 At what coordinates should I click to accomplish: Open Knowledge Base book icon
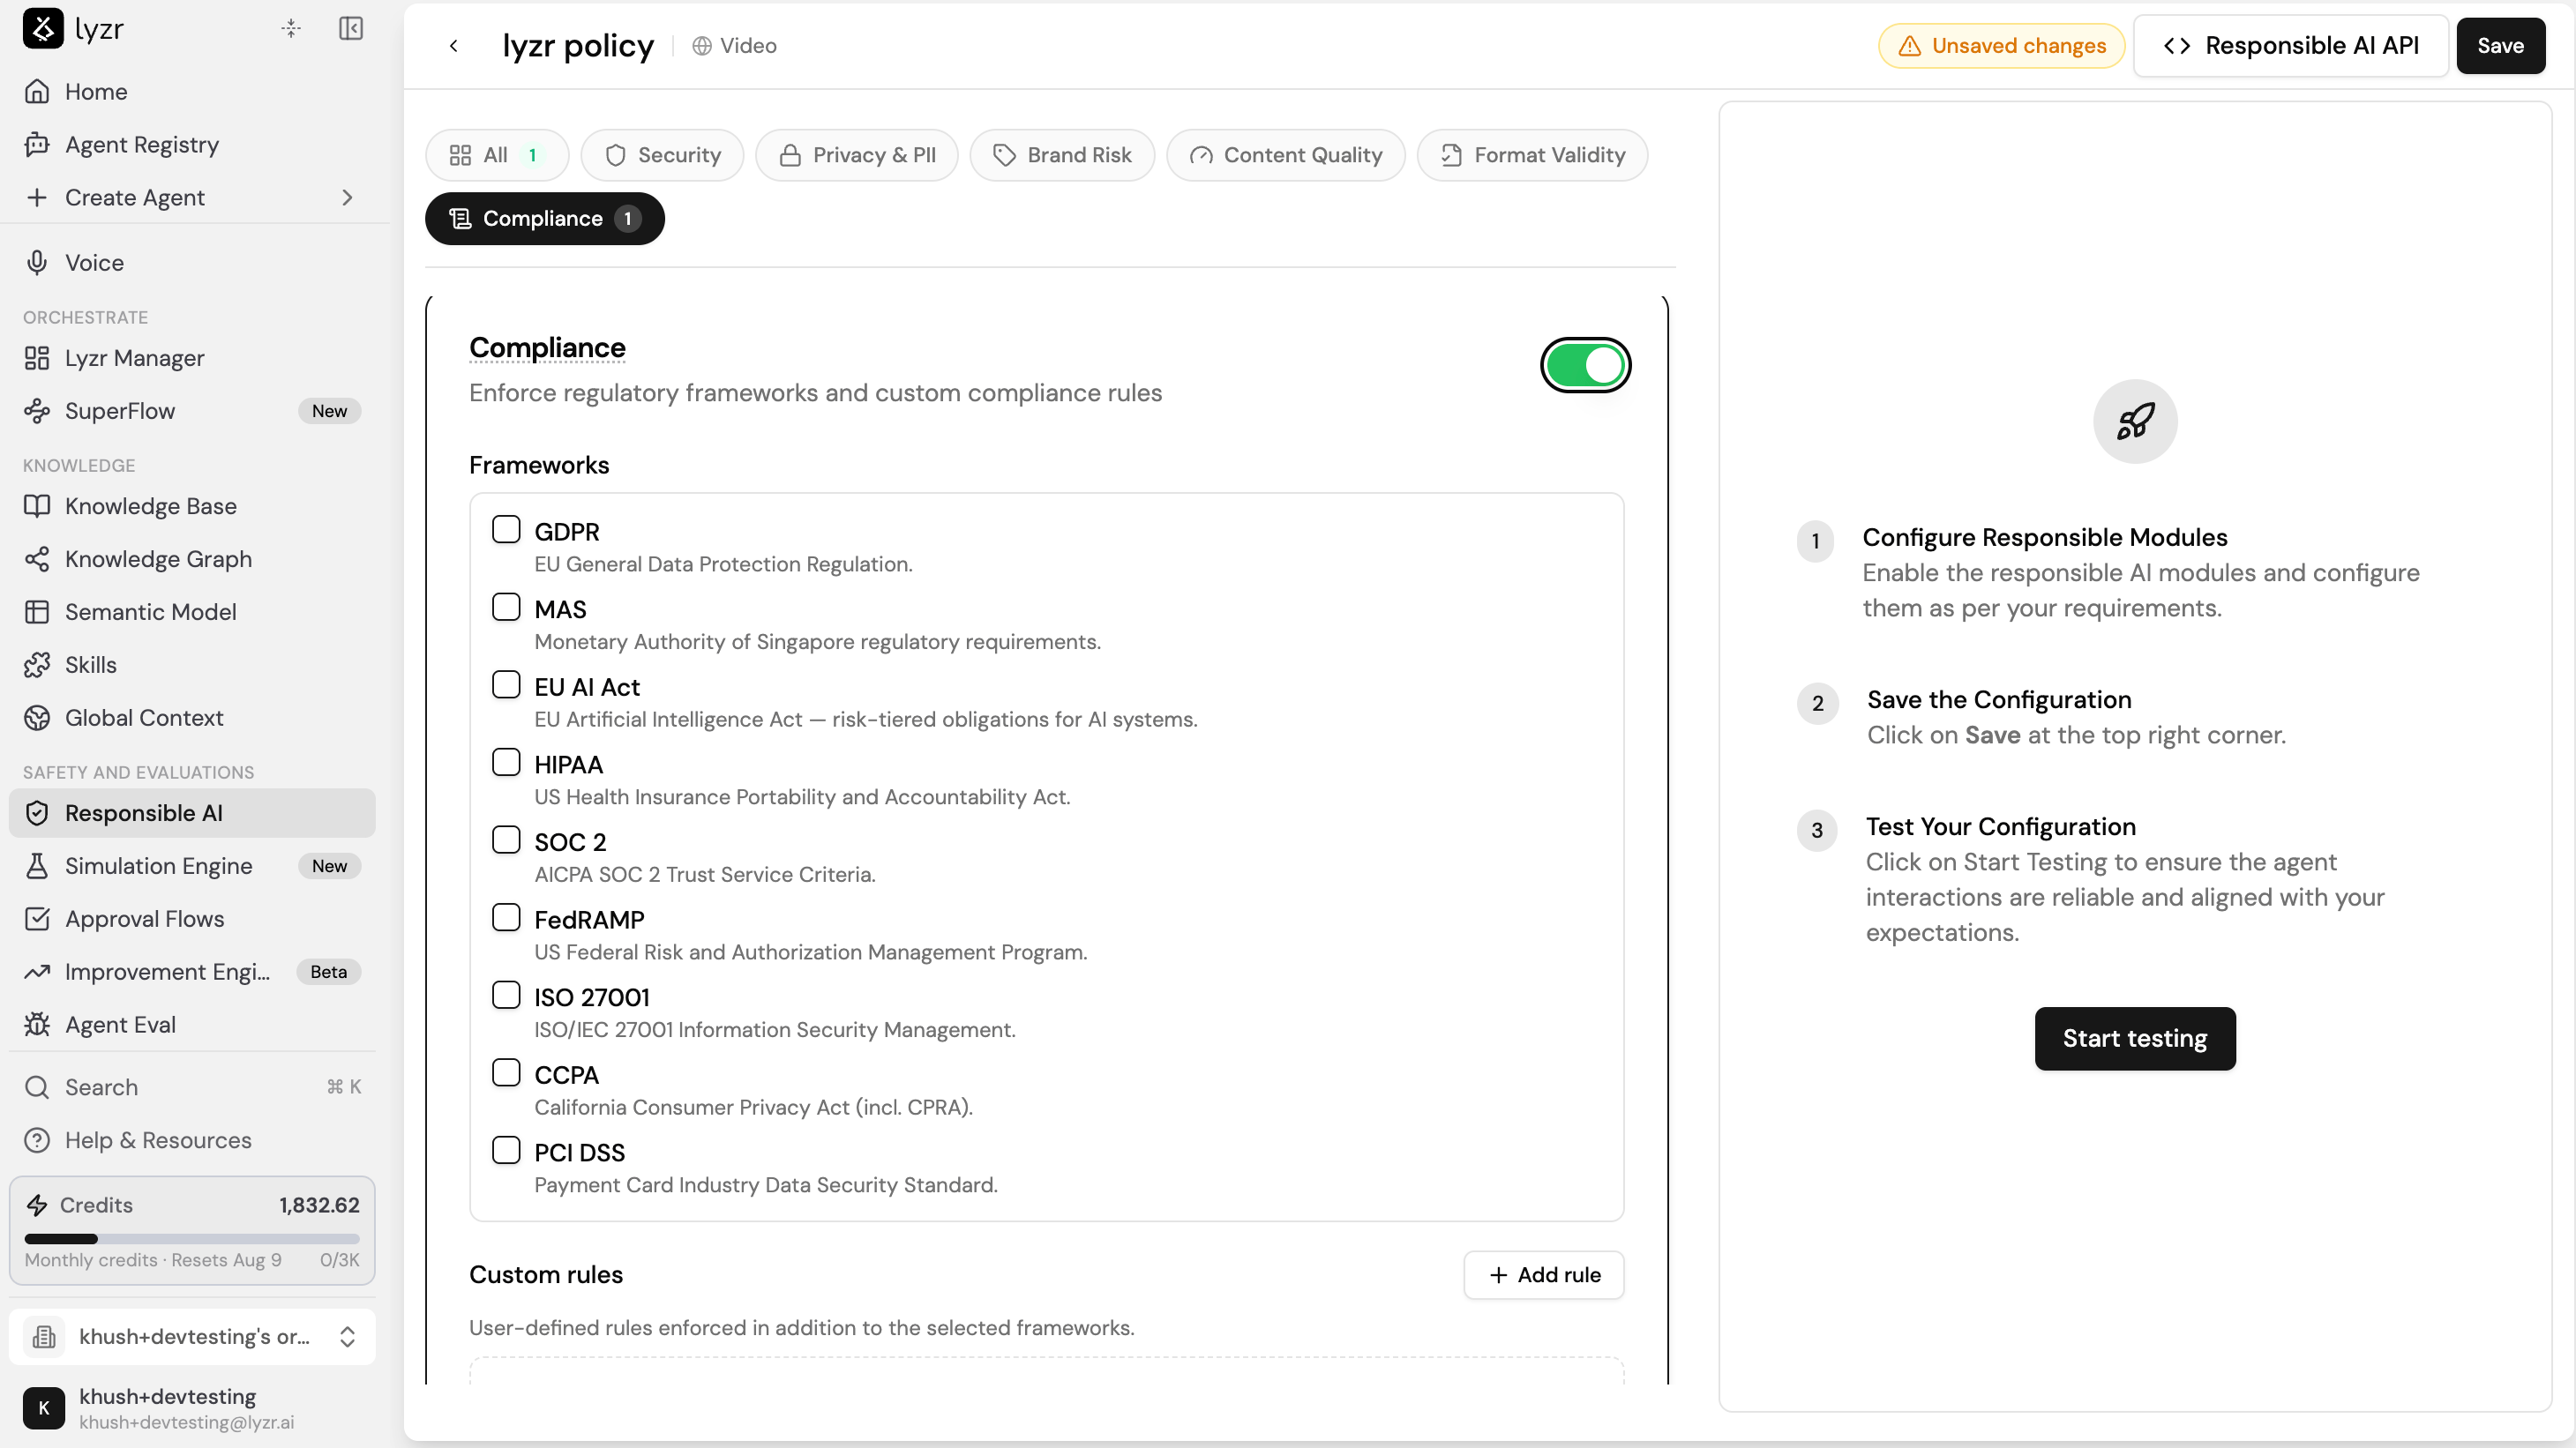pos(37,505)
